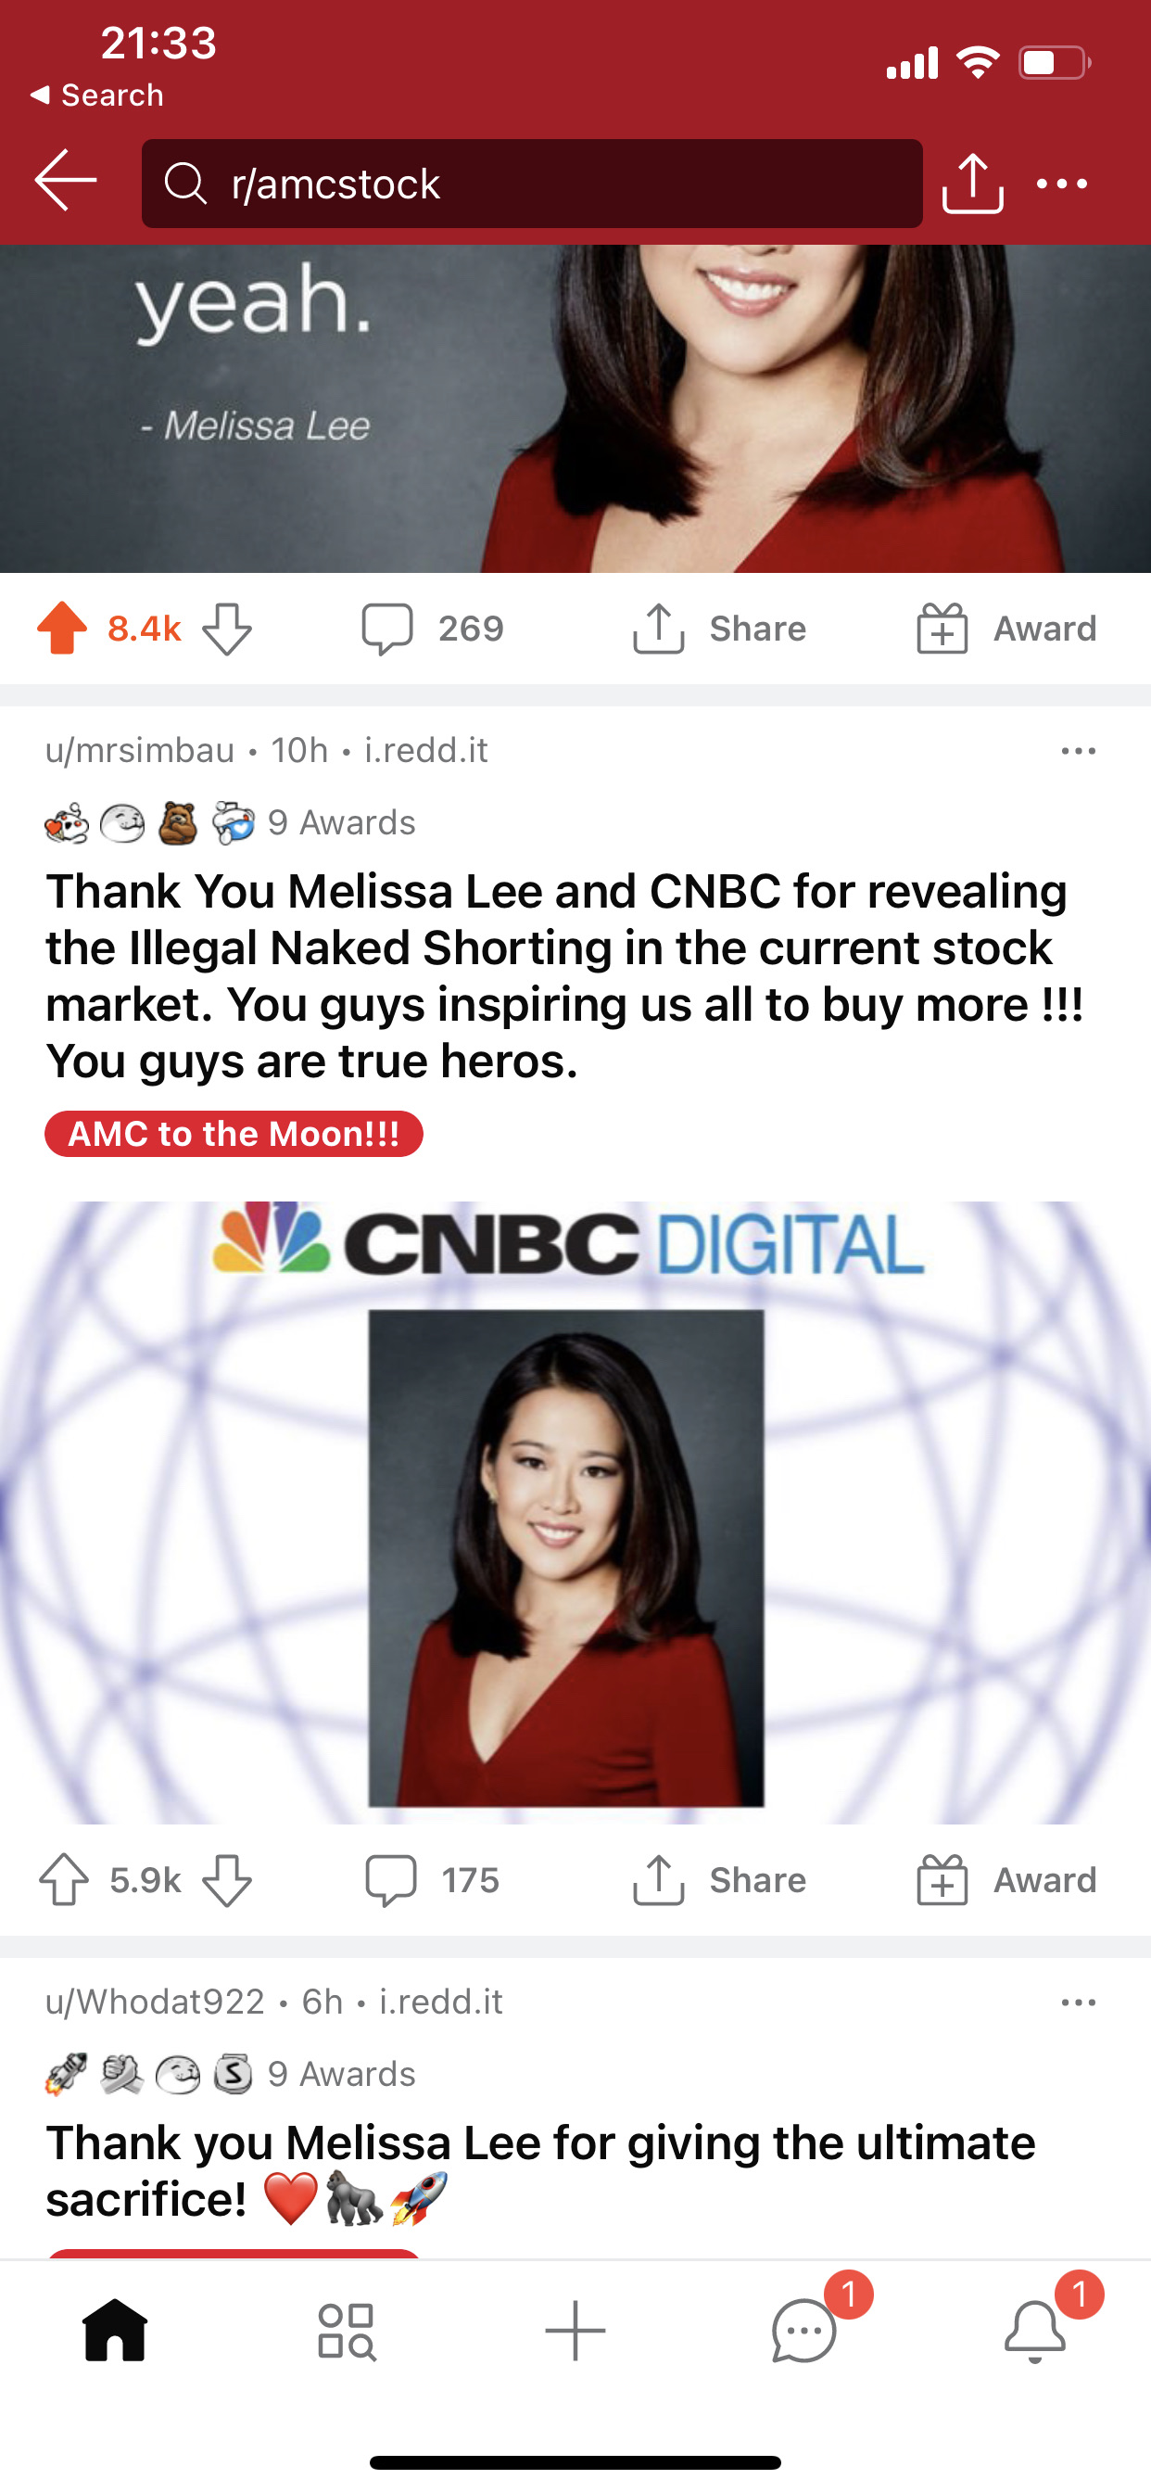The image size is (1151, 2492).
Task: Open the Discover communities tab
Action: click(346, 2331)
